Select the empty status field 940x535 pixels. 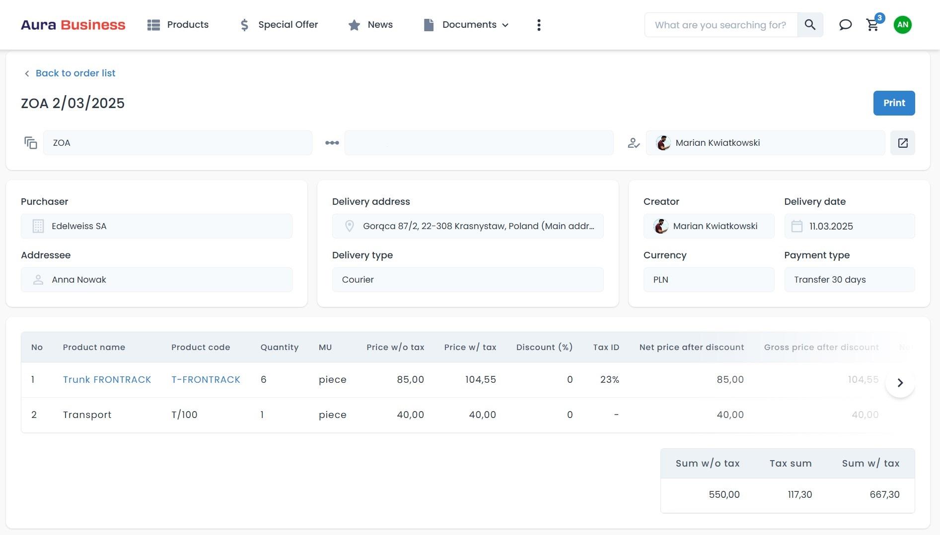coord(479,143)
